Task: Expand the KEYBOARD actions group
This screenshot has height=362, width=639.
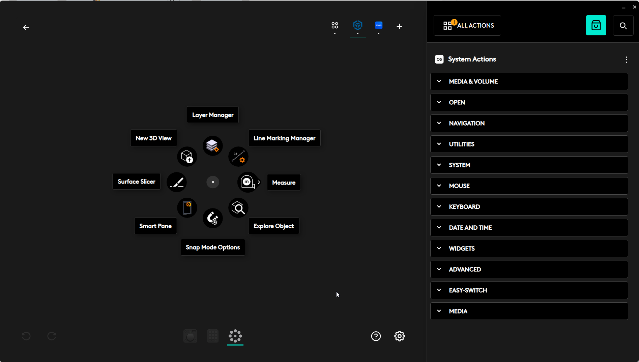Action: tap(529, 207)
